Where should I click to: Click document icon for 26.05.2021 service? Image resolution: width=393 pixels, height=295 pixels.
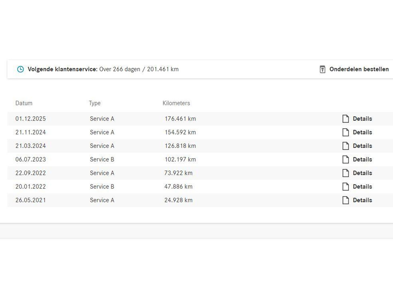point(345,200)
